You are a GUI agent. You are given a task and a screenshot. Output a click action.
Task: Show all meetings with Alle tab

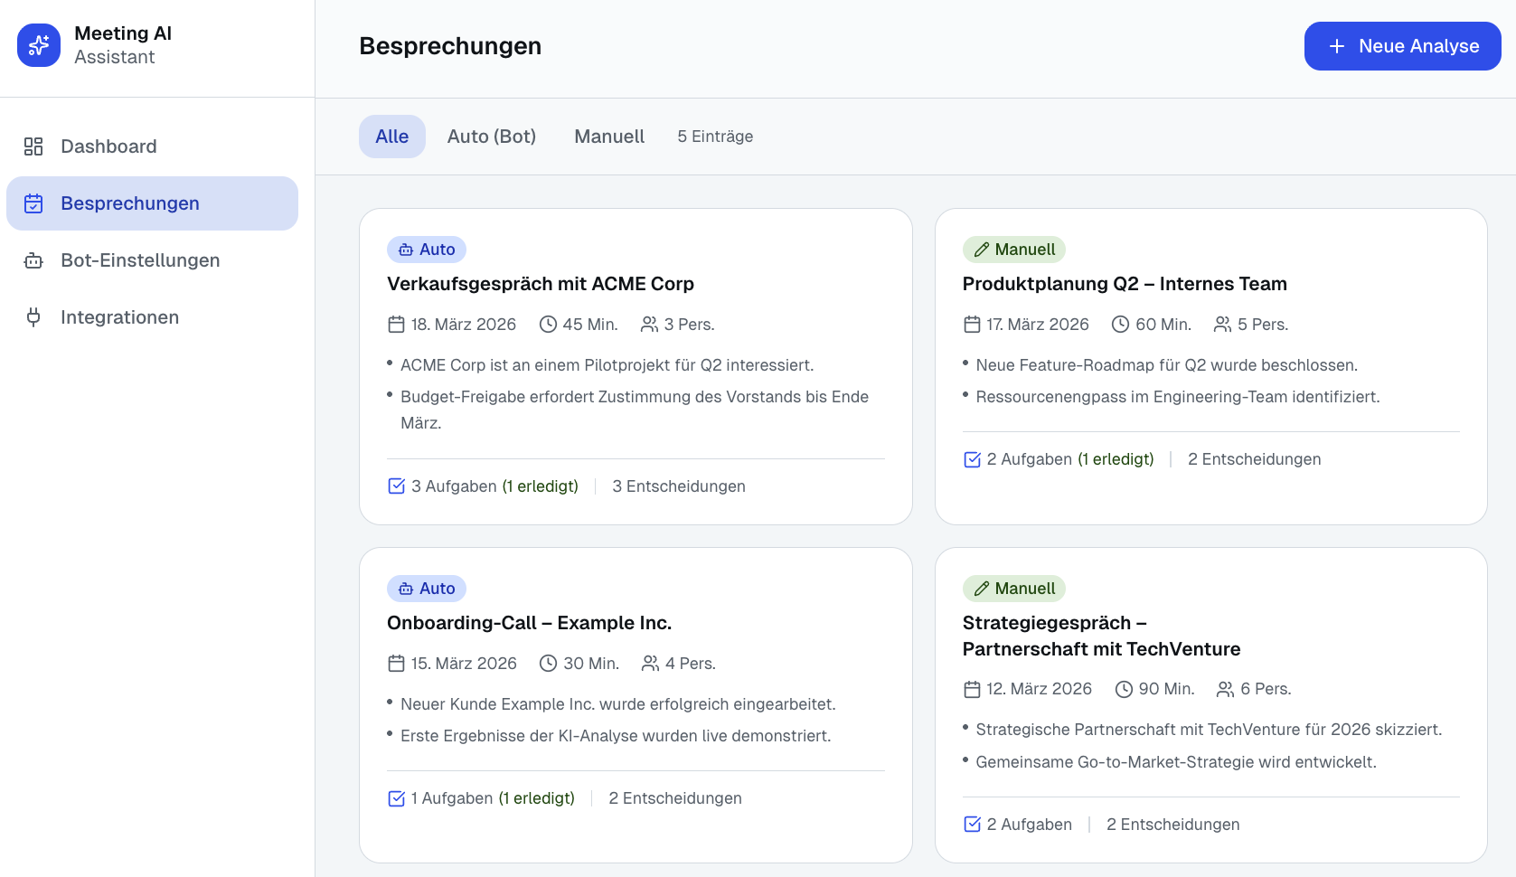[391, 137]
